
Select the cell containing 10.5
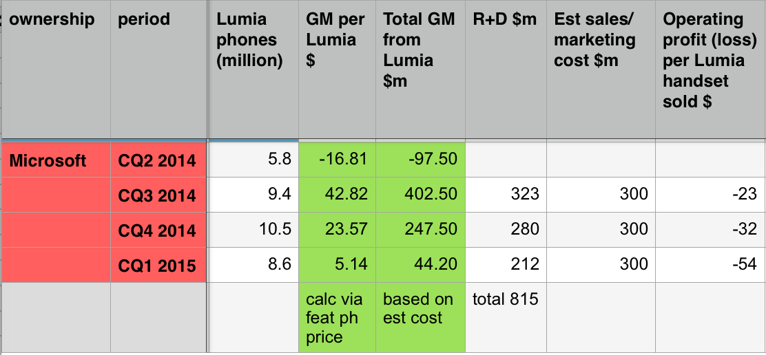click(x=252, y=230)
